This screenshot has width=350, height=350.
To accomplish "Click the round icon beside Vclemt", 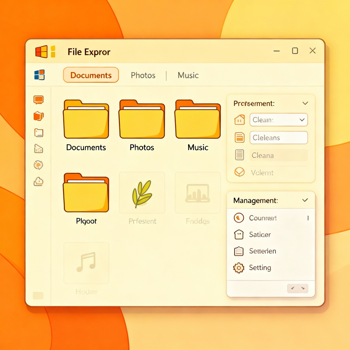I will tap(239, 172).
